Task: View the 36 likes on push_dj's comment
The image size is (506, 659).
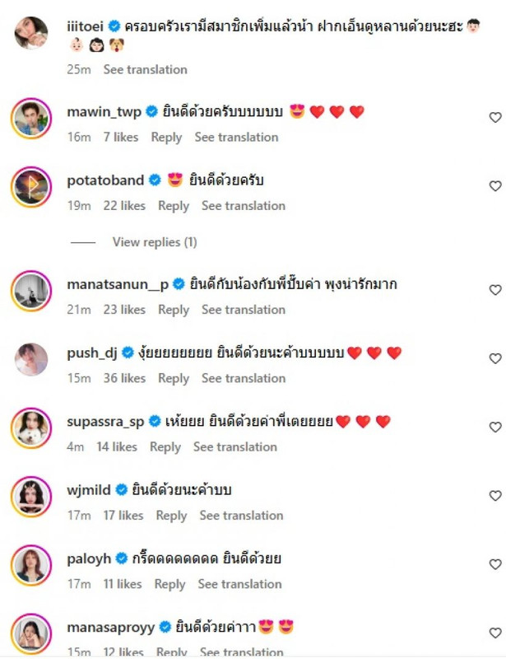Action: pos(124,378)
